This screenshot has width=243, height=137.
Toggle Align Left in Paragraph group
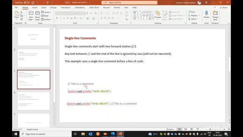(x=101, y=18)
